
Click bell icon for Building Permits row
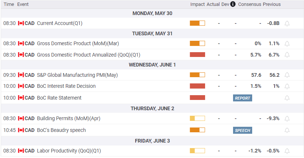(287, 119)
